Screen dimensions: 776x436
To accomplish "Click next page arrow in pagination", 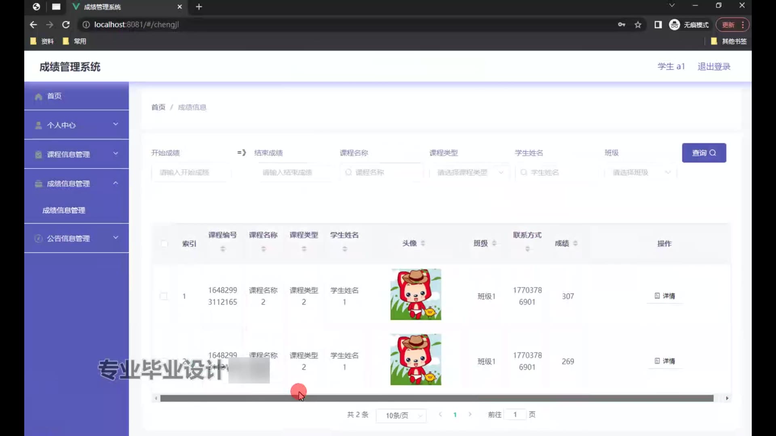I will (x=470, y=414).
